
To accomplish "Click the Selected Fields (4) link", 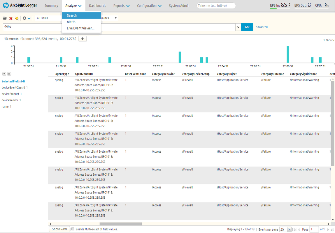I will pyautogui.click(x=13, y=81).
